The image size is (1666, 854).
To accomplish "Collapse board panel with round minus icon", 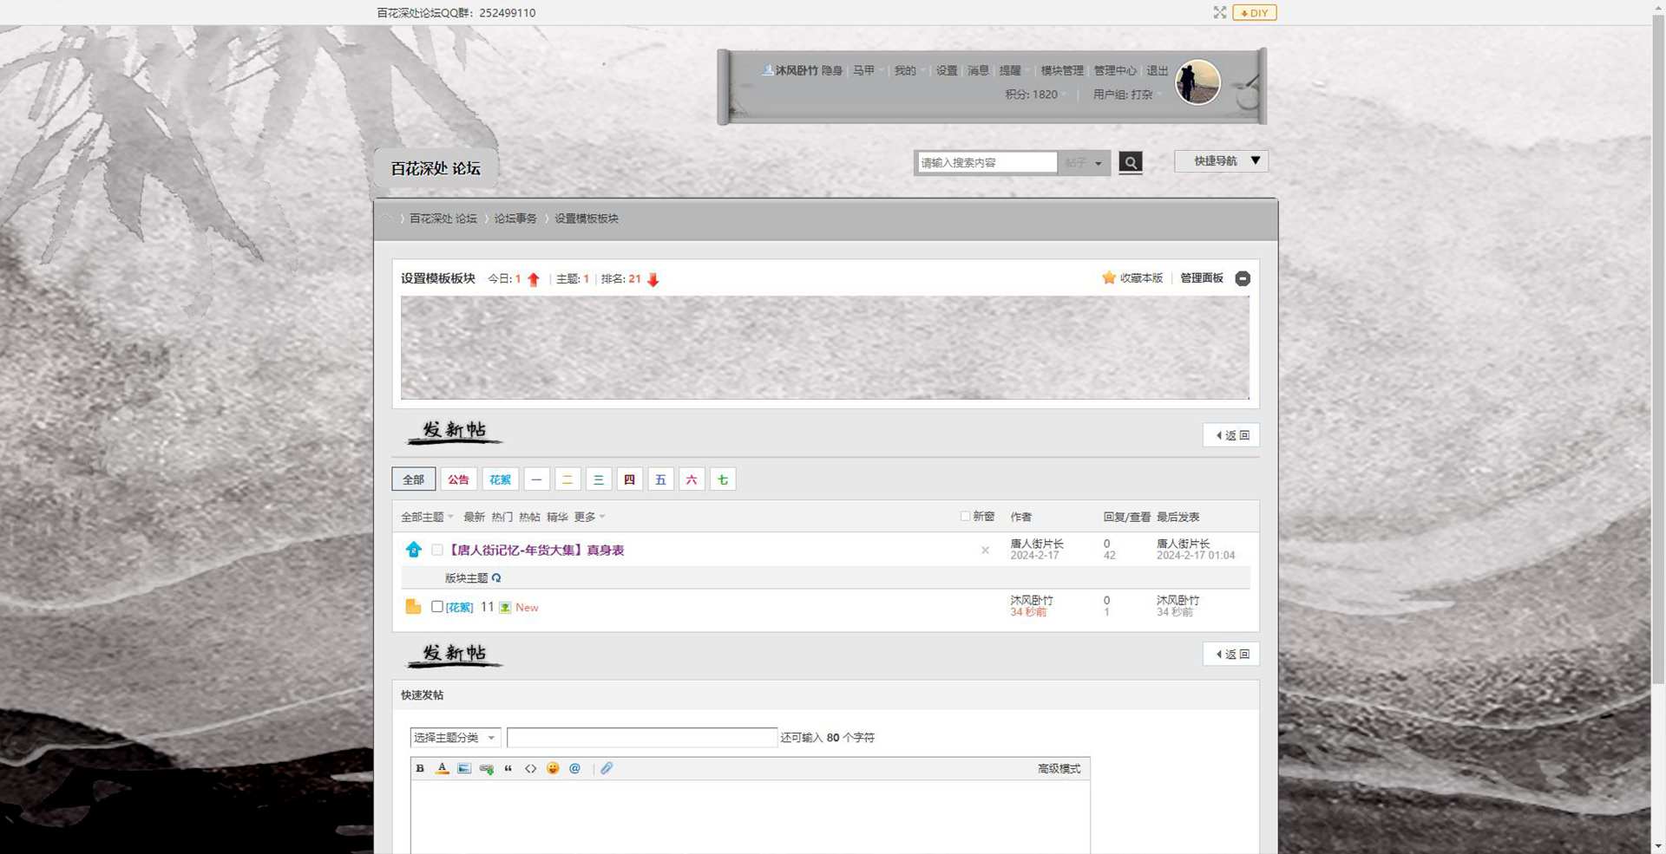I will pyautogui.click(x=1243, y=278).
